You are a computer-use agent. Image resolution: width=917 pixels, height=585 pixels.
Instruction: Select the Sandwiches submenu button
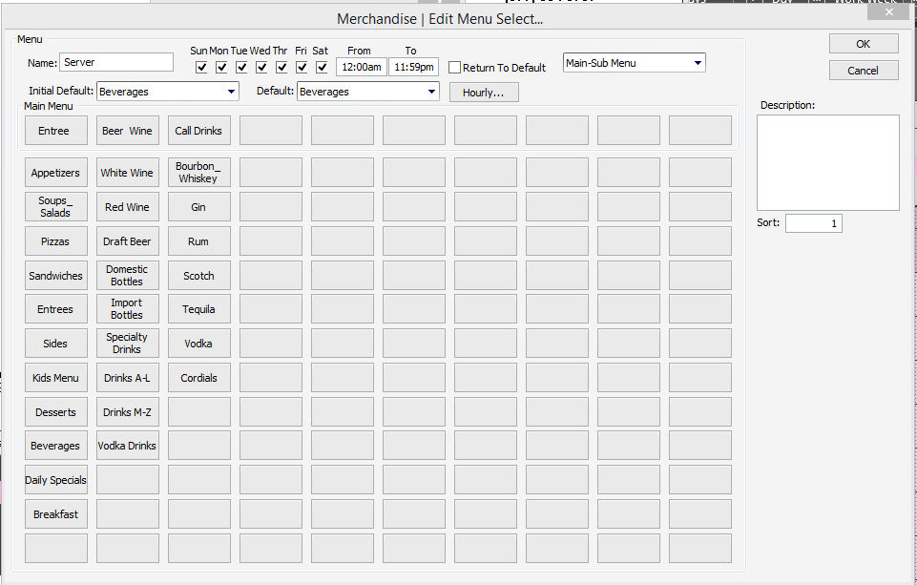56,275
